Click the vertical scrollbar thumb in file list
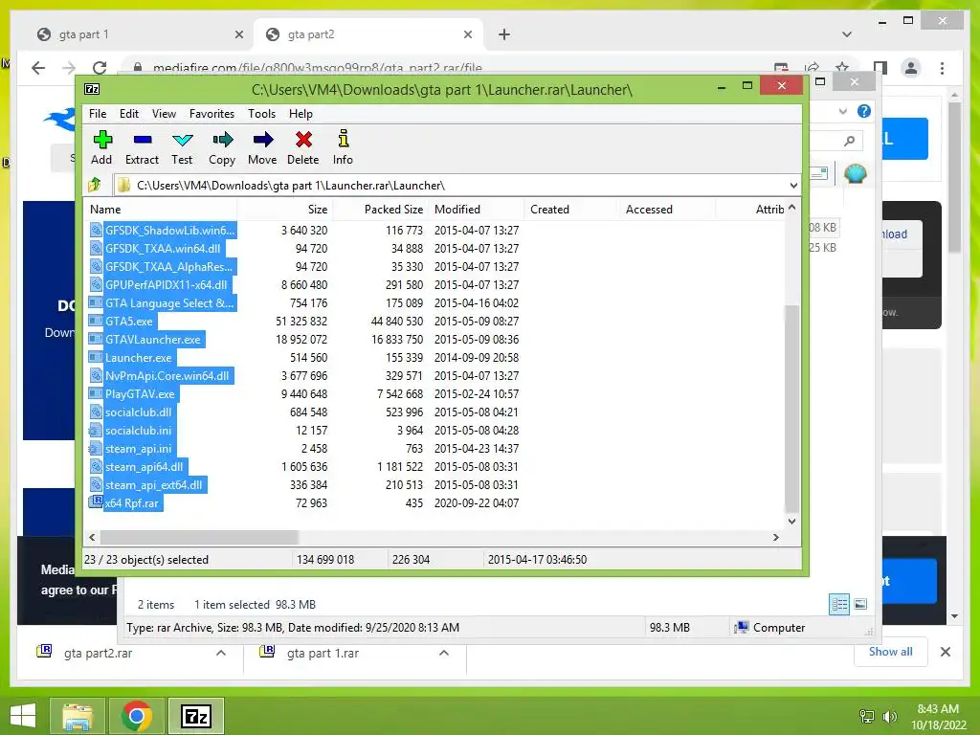The image size is (980, 735). 791,408
